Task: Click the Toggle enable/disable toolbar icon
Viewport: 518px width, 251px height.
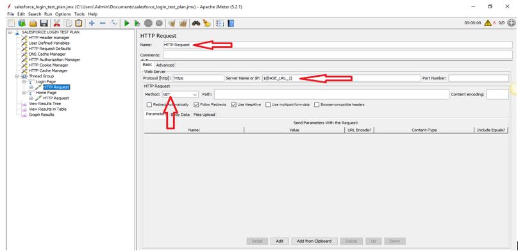Action: point(113,23)
